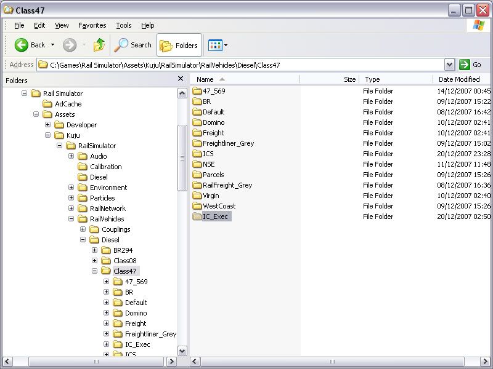Open the View menu
Screen dimensions: 493x369
[62, 25]
